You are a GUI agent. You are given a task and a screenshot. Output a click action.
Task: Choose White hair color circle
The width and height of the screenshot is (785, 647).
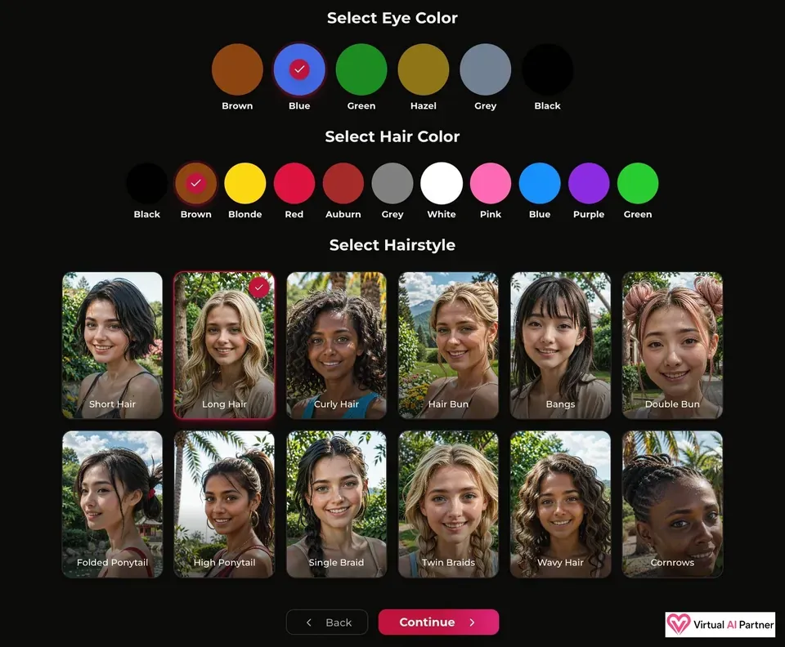tap(442, 183)
